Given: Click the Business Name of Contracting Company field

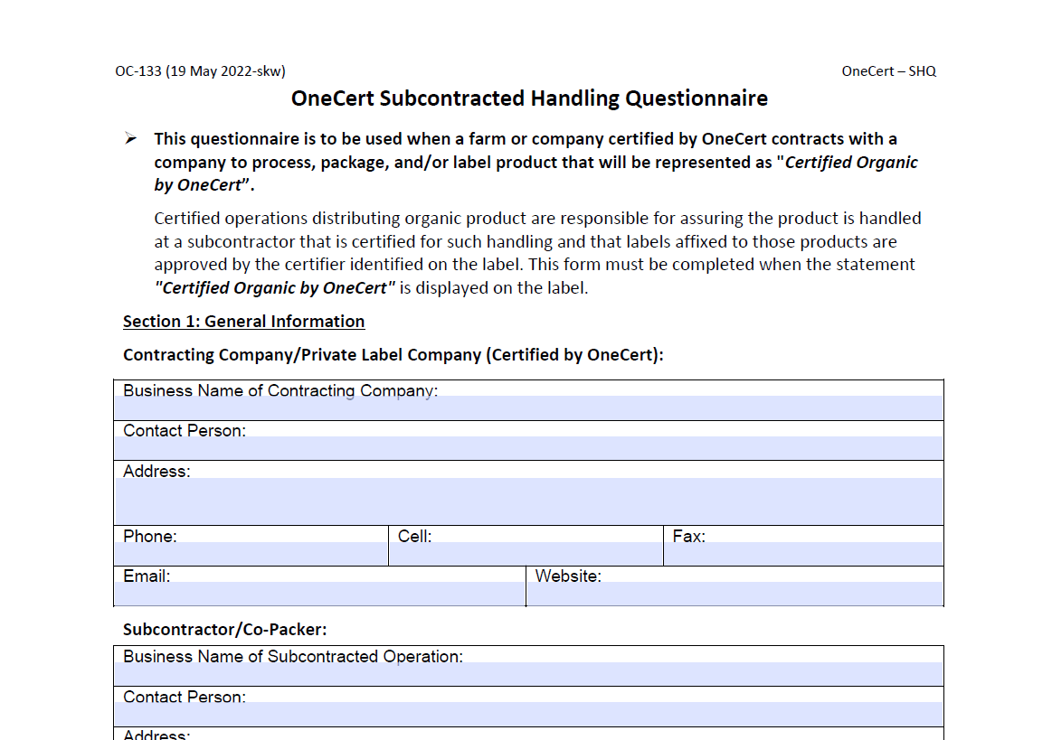Looking at the screenshot, I should tap(528, 407).
